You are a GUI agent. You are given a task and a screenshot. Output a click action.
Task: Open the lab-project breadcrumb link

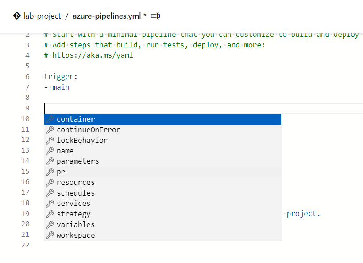(42, 16)
